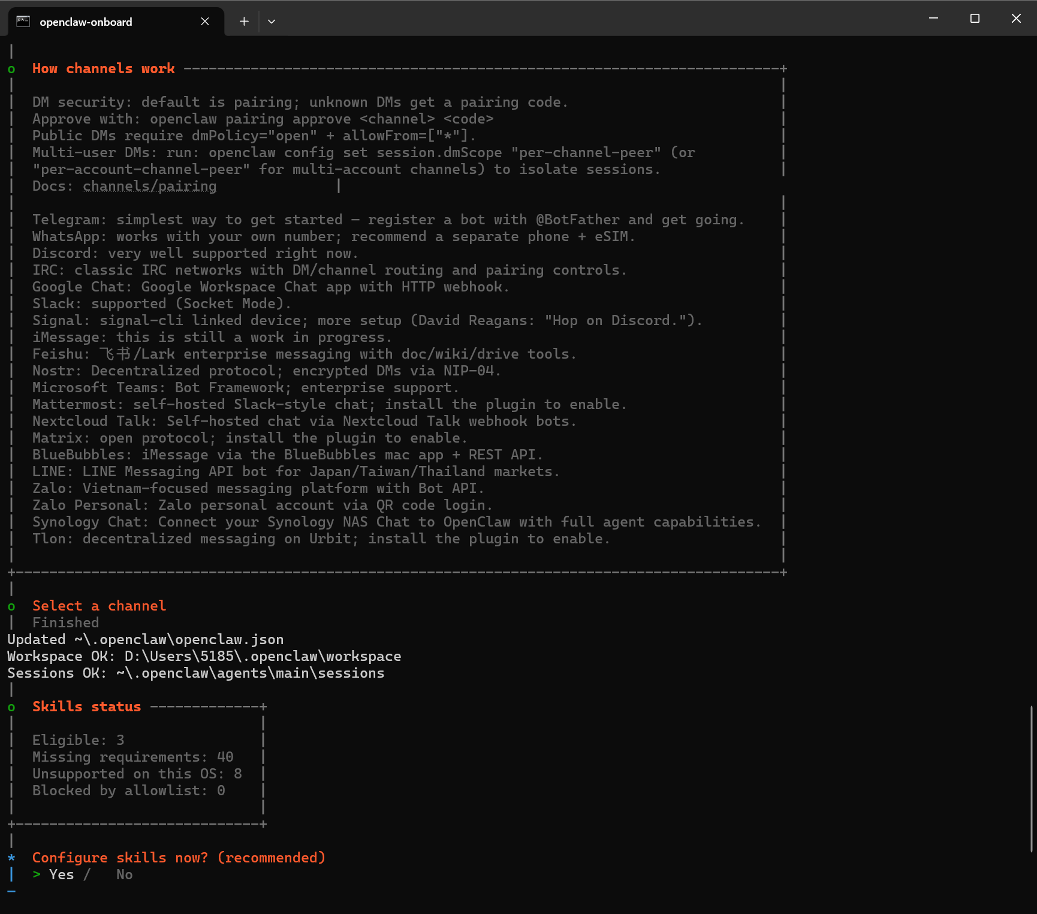1037x914 pixels.
Task: Click the green arrow selector before Yes
Action: coord(37,874)
